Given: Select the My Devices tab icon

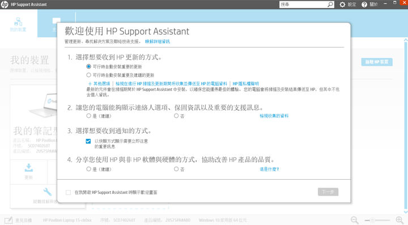Looking at the screenshot, I should click(x=18, y=21).
